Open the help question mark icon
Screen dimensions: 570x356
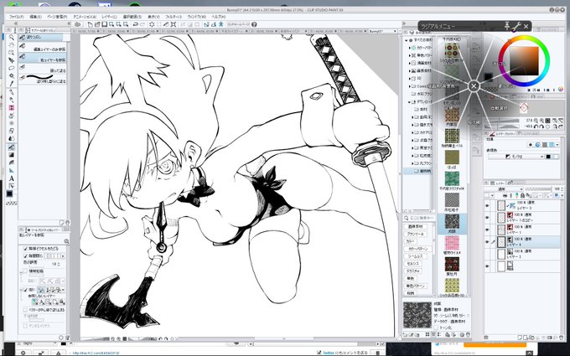[254, 24]
